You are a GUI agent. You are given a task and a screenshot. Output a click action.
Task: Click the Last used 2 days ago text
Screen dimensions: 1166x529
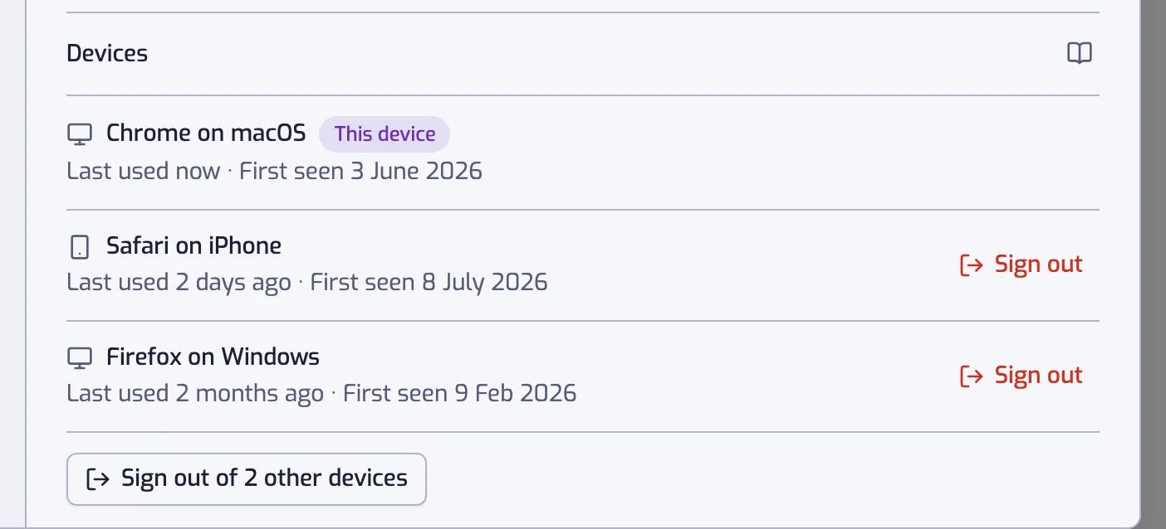179,283
